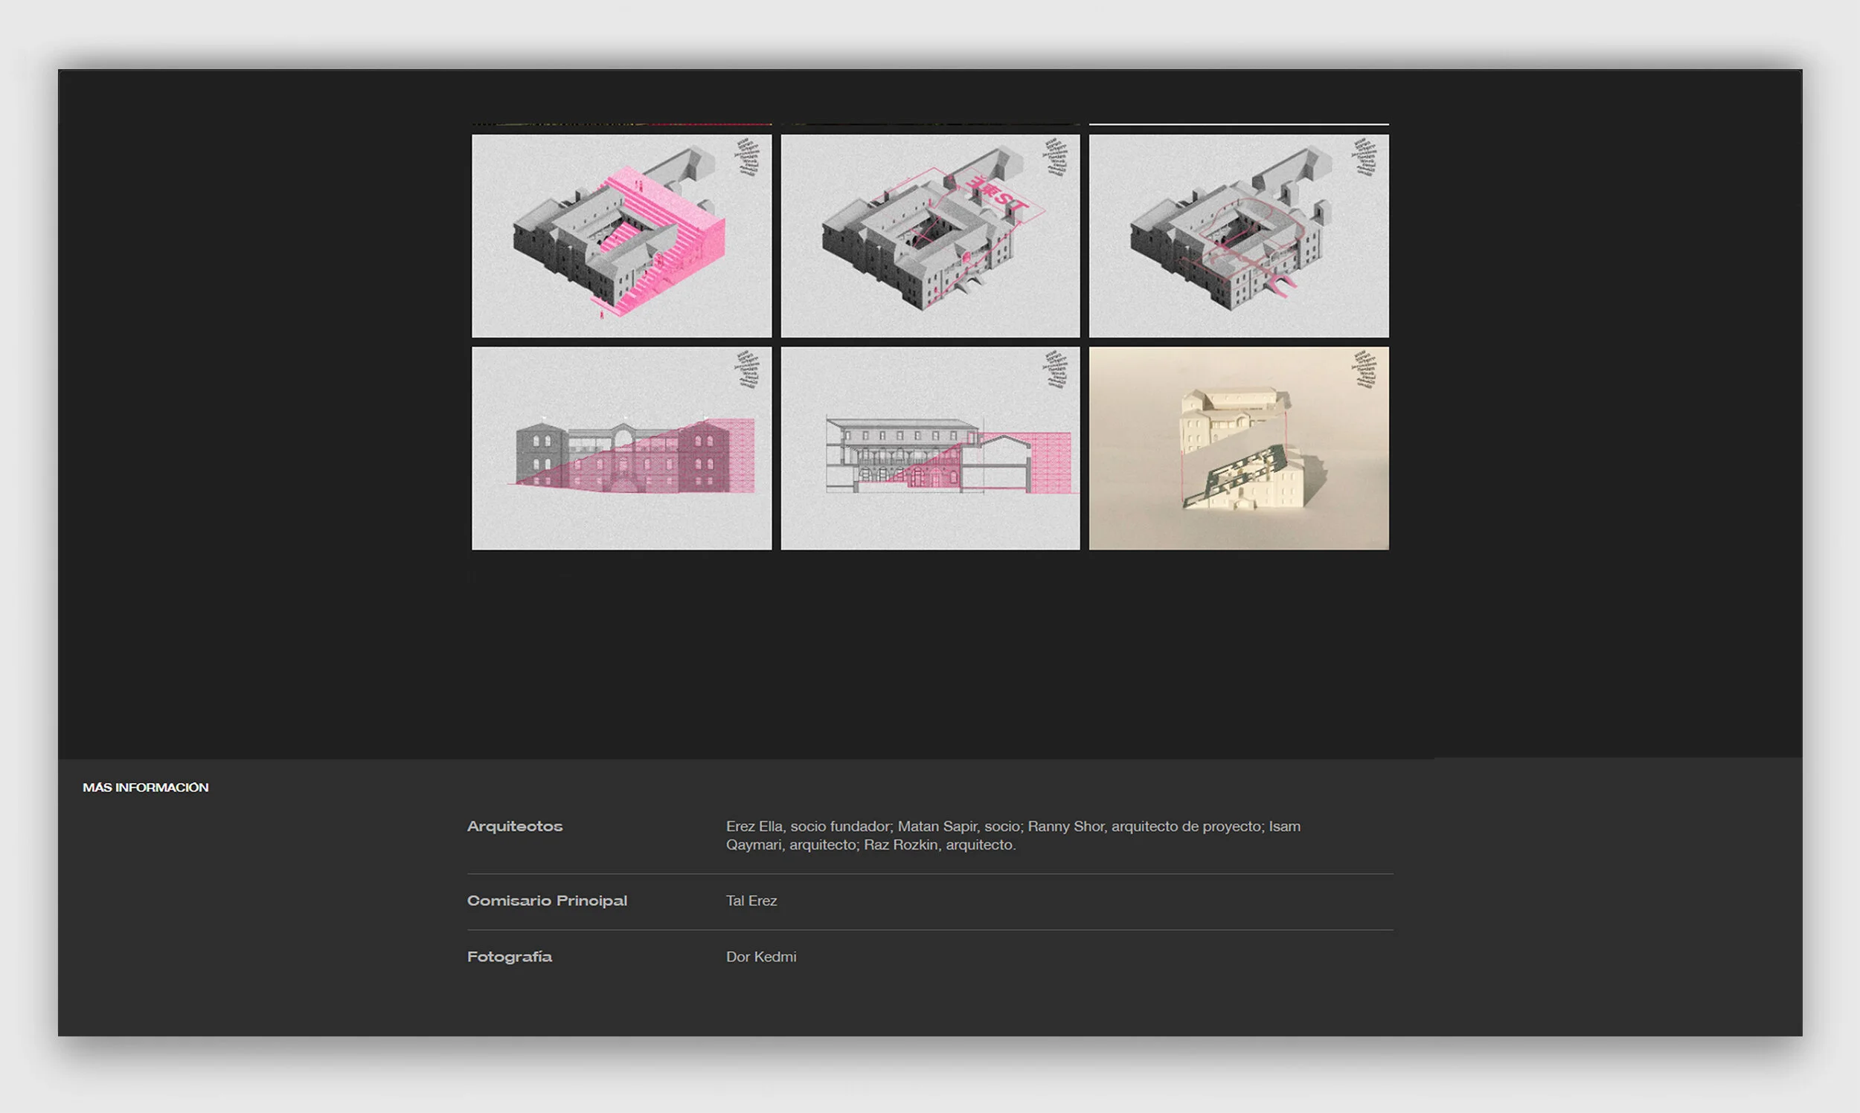This screenshot has width=1860, height=1113.
Task: Click the Tal Erez name
Action: pyautogui.click(x=751, y=900)
